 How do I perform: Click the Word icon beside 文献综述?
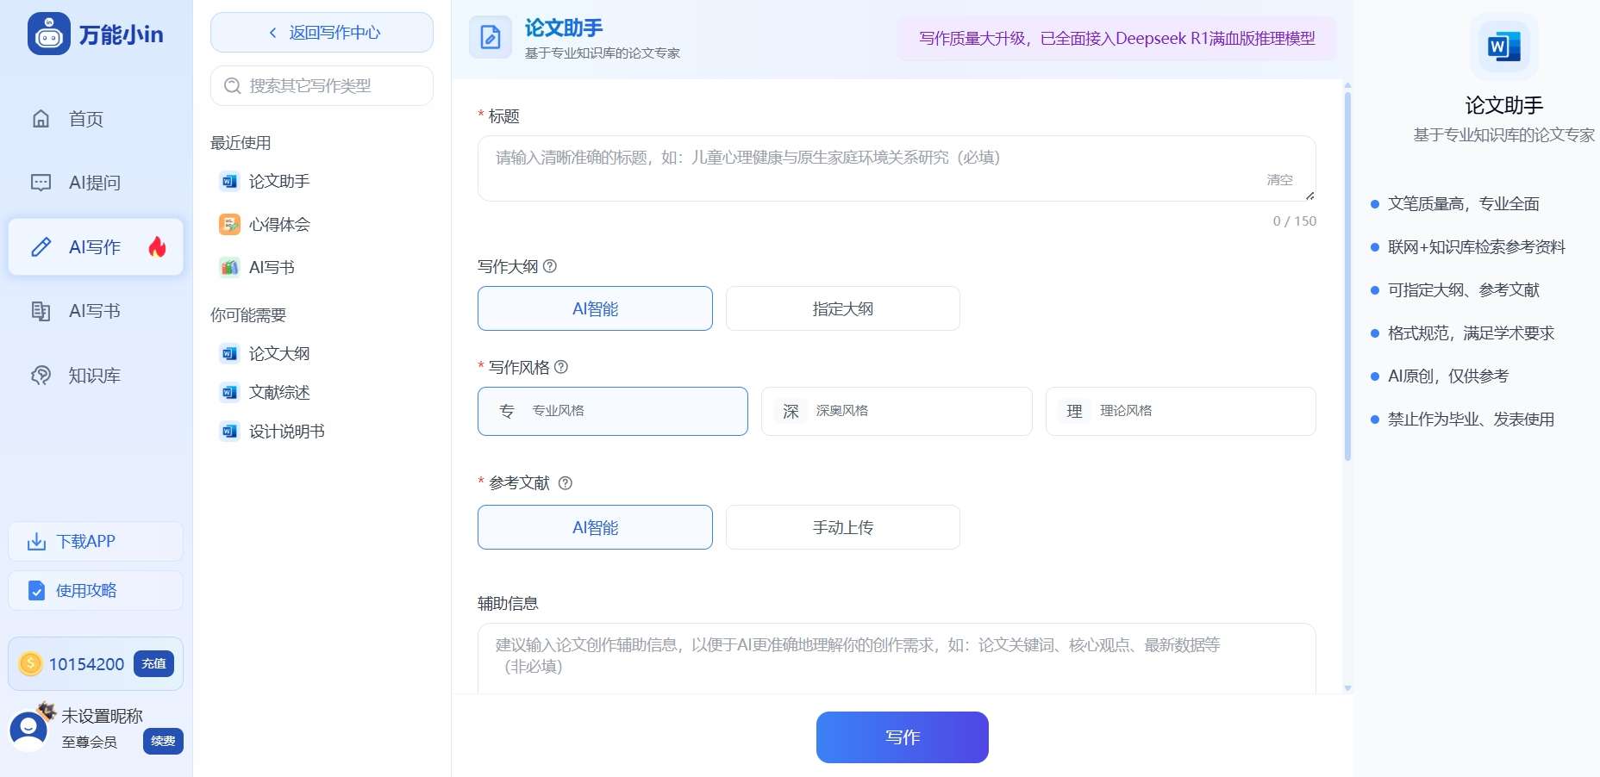229,392
